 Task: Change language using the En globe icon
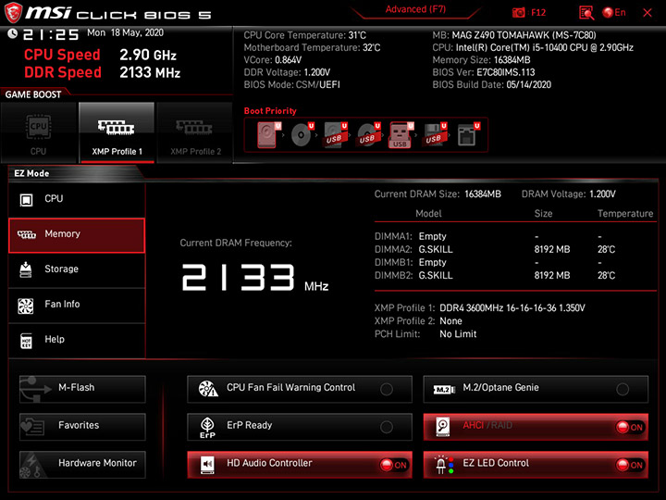coord(614,13)
